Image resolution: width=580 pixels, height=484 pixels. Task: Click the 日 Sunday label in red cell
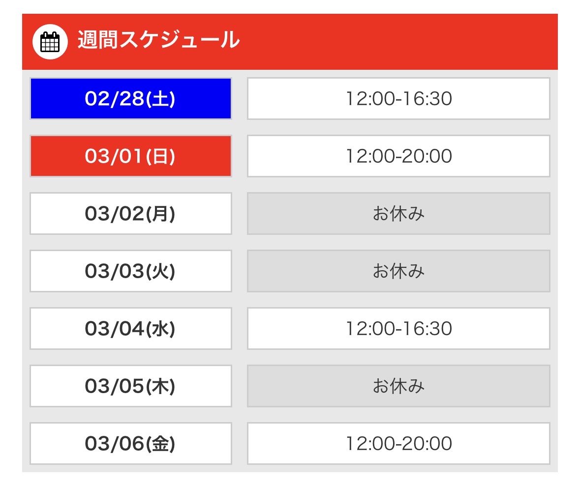pyautogui.click(x=161, y=156)
